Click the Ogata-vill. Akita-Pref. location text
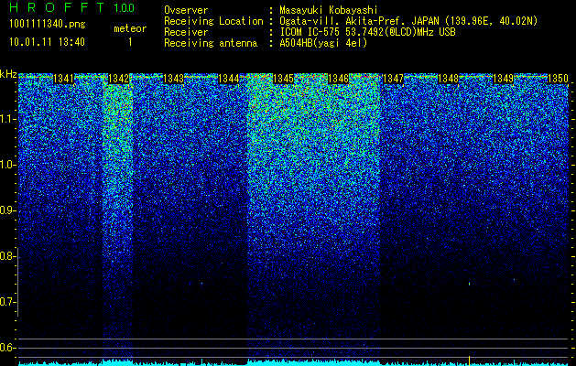The width and height of the screenshot is (576, 366). pyautogui.click(x=408, y=21)
